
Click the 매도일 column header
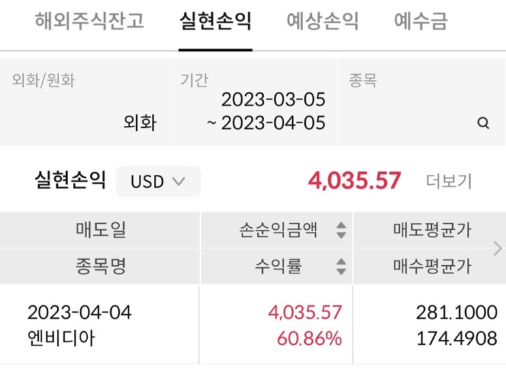(99, 230)
